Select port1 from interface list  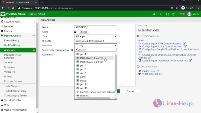(x=94, y=54)
